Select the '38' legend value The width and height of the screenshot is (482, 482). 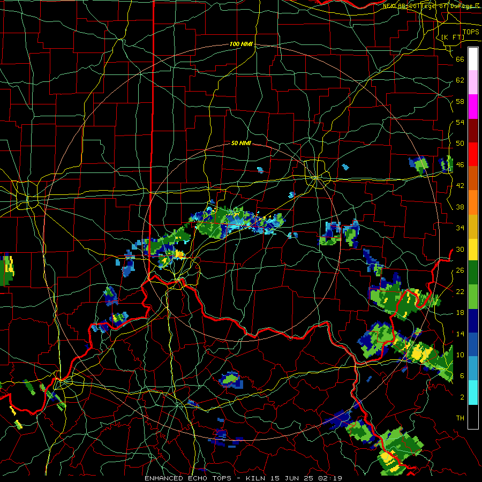point(460,207)
